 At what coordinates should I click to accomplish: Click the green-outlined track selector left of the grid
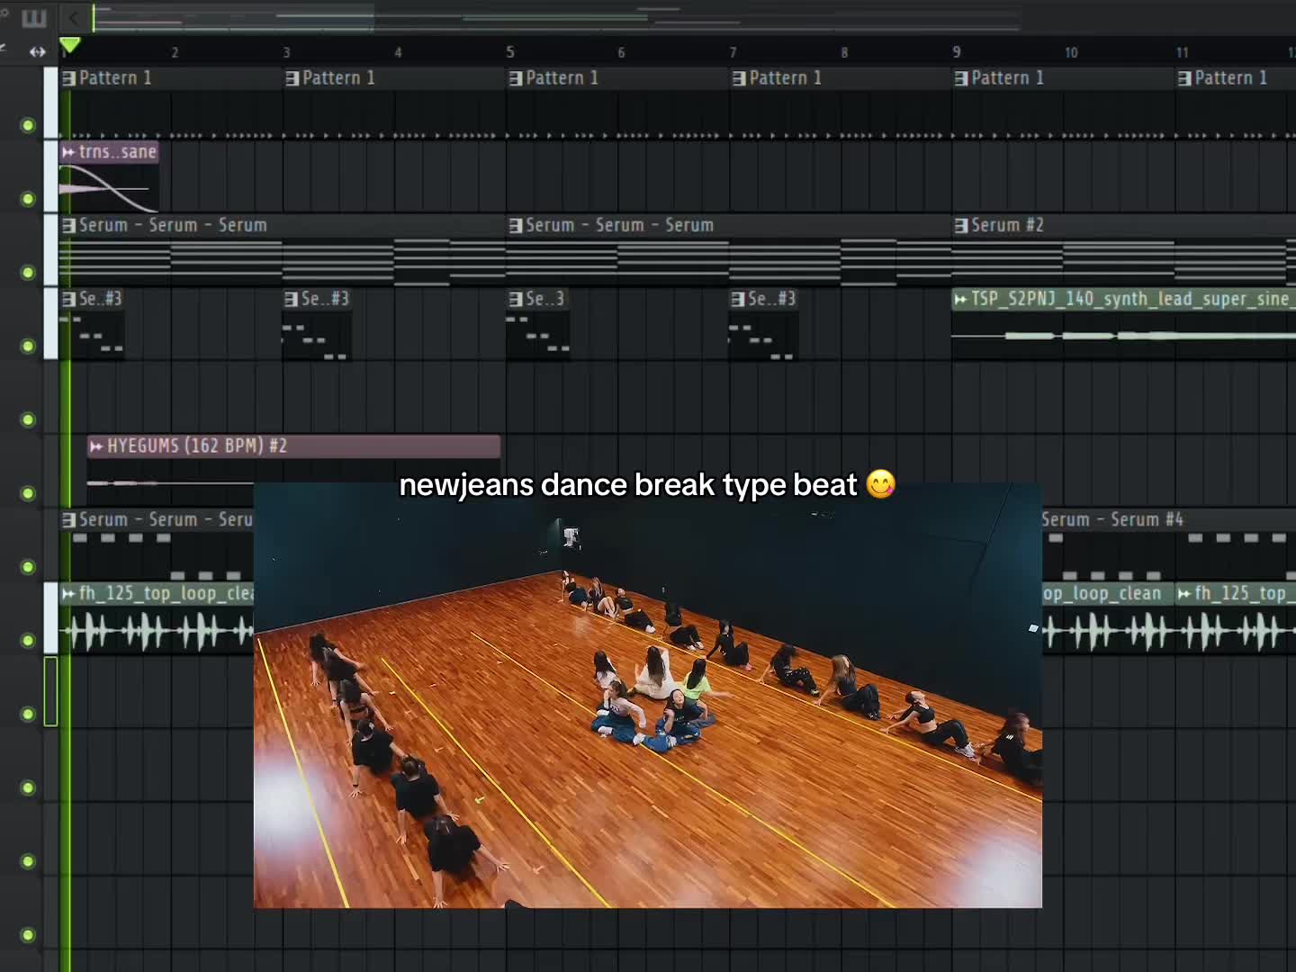[50, 691]
